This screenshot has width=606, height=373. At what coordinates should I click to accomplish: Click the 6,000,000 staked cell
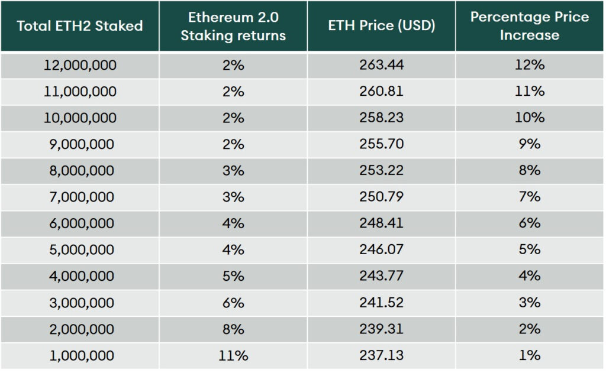click(80, 223)
